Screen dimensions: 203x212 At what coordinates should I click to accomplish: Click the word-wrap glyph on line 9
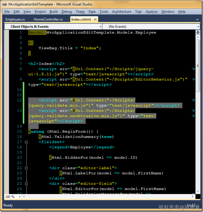pos(193,79)
